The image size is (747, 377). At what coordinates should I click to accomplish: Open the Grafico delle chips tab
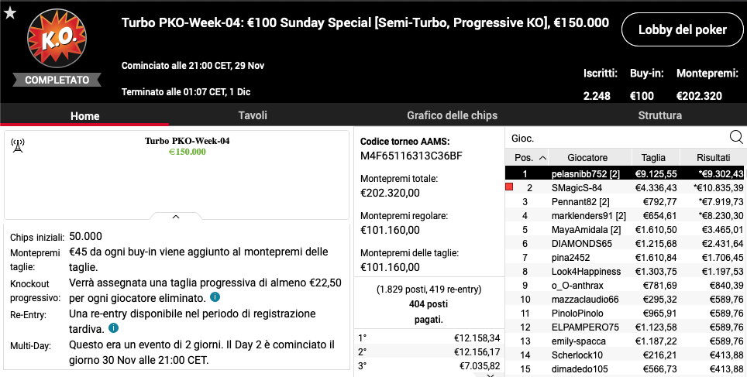pos(452,115)
